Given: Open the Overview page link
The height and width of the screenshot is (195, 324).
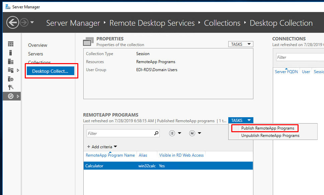Looking at the screenshot, I should (37, 45).
